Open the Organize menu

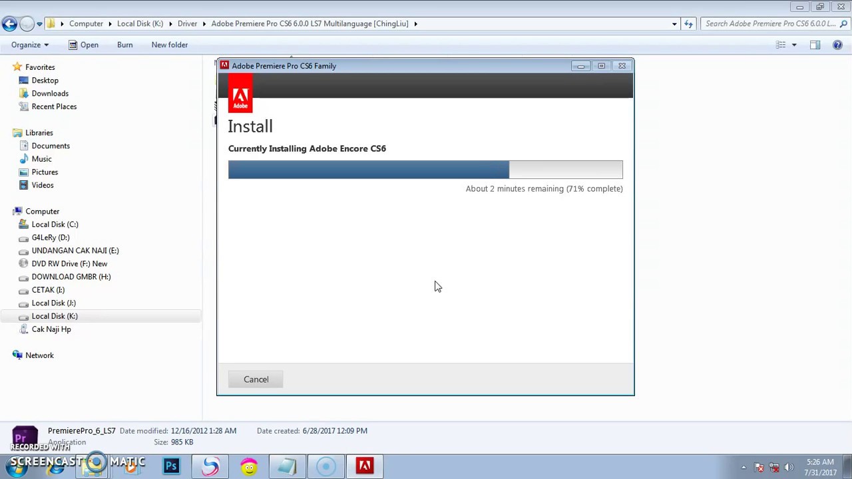coord(29,45)
